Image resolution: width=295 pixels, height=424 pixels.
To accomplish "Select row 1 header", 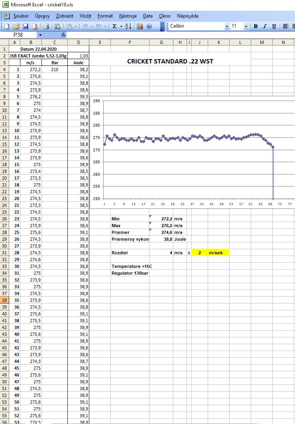I will pos(4,49).
